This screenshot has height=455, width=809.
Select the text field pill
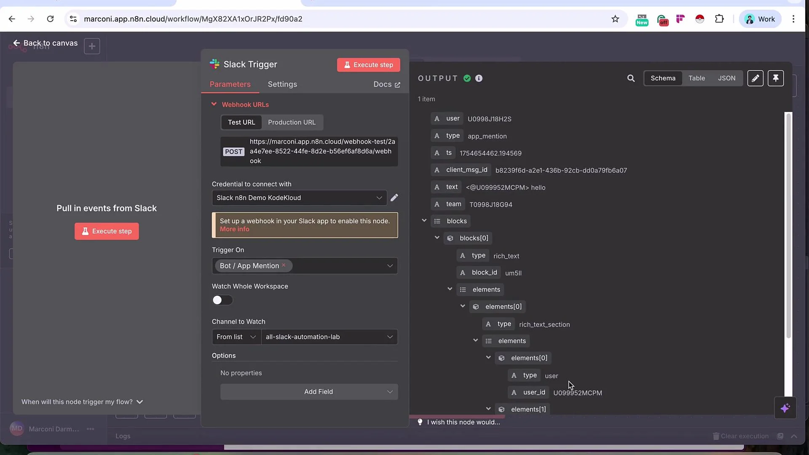(x=446, y=187)
